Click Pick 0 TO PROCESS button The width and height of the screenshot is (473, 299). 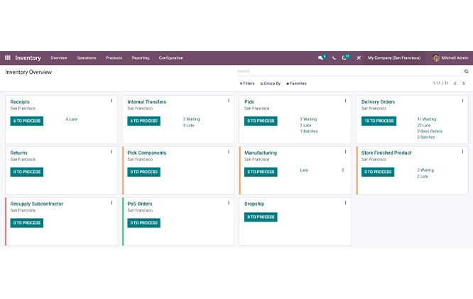coord(261,121)
